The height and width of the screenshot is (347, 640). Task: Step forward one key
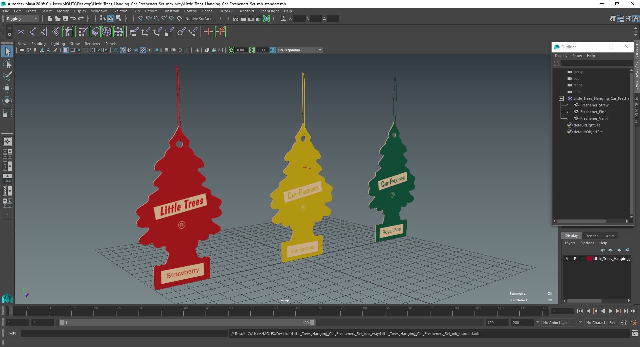coord(618,311)
